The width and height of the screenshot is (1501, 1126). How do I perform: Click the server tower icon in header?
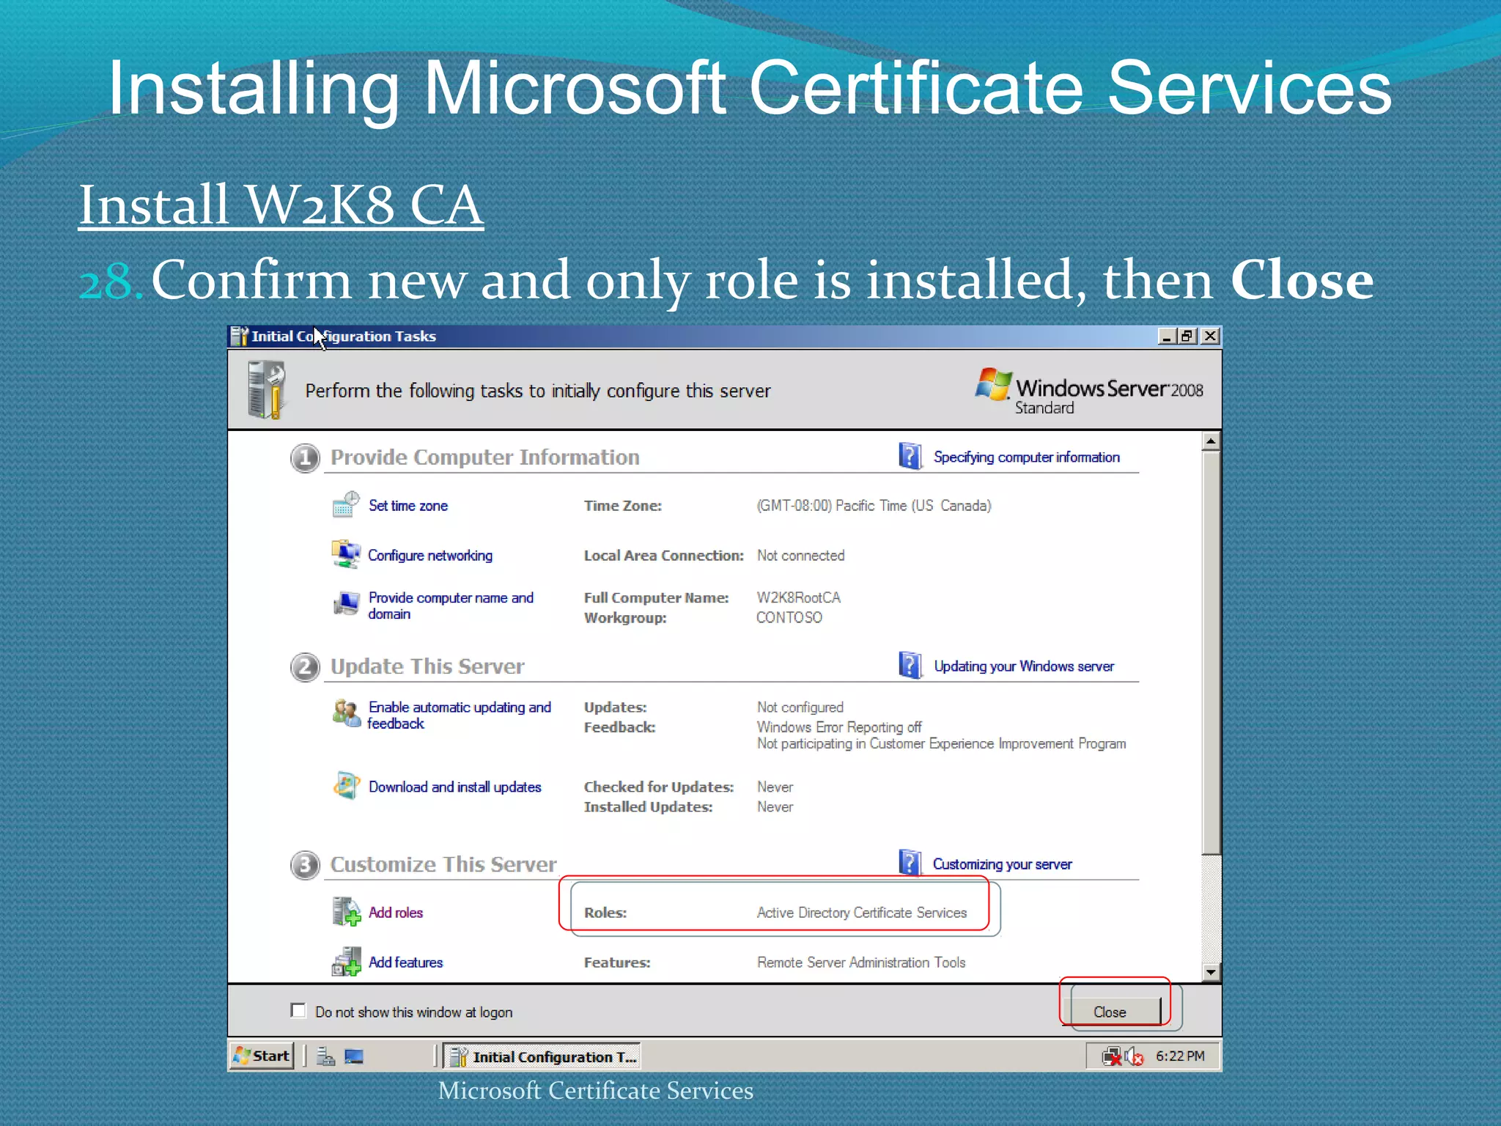tap(265, 389)
